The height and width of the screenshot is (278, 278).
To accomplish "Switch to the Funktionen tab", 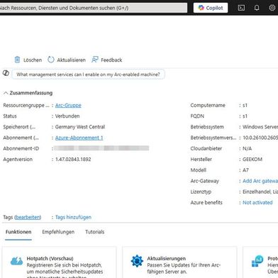I will coord(18,232).
